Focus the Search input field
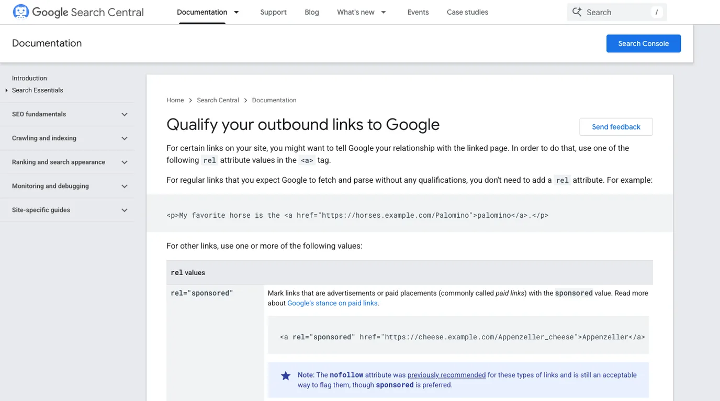This screenshot has height=401, width=720. click(617, 12)
